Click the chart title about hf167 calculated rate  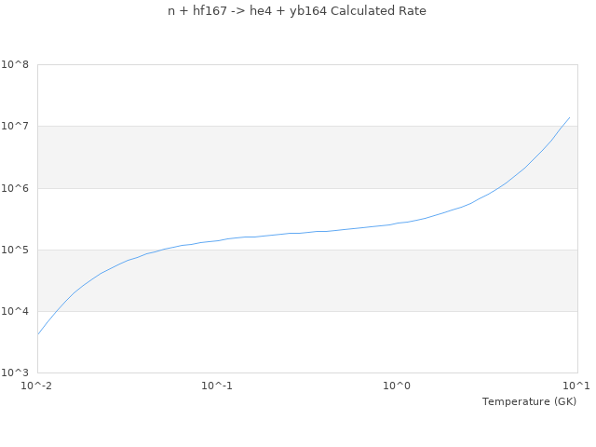[x=297, y=11]
